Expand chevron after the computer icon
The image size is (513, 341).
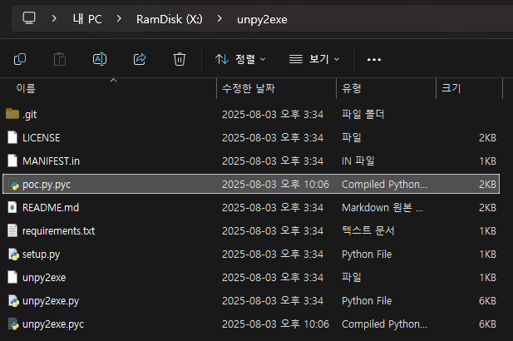(54, 18)
